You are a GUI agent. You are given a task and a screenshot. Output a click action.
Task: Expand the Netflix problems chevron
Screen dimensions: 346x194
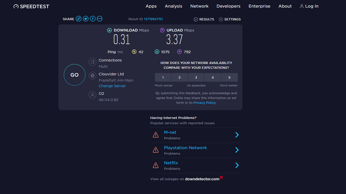tap(237, 165)
